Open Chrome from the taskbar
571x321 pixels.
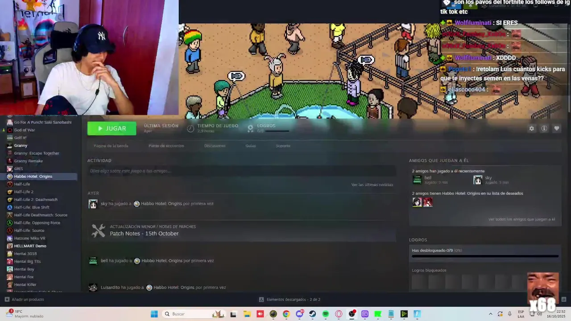(286, 314)
